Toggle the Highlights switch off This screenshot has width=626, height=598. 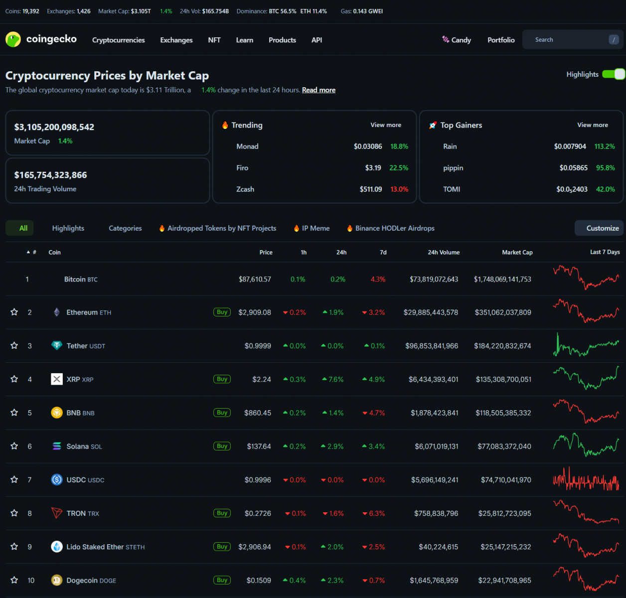point(613,74)
